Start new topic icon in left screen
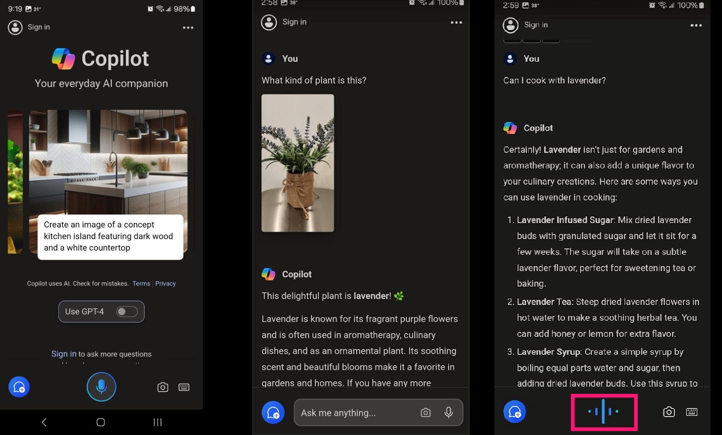 [x=19, y=387]
